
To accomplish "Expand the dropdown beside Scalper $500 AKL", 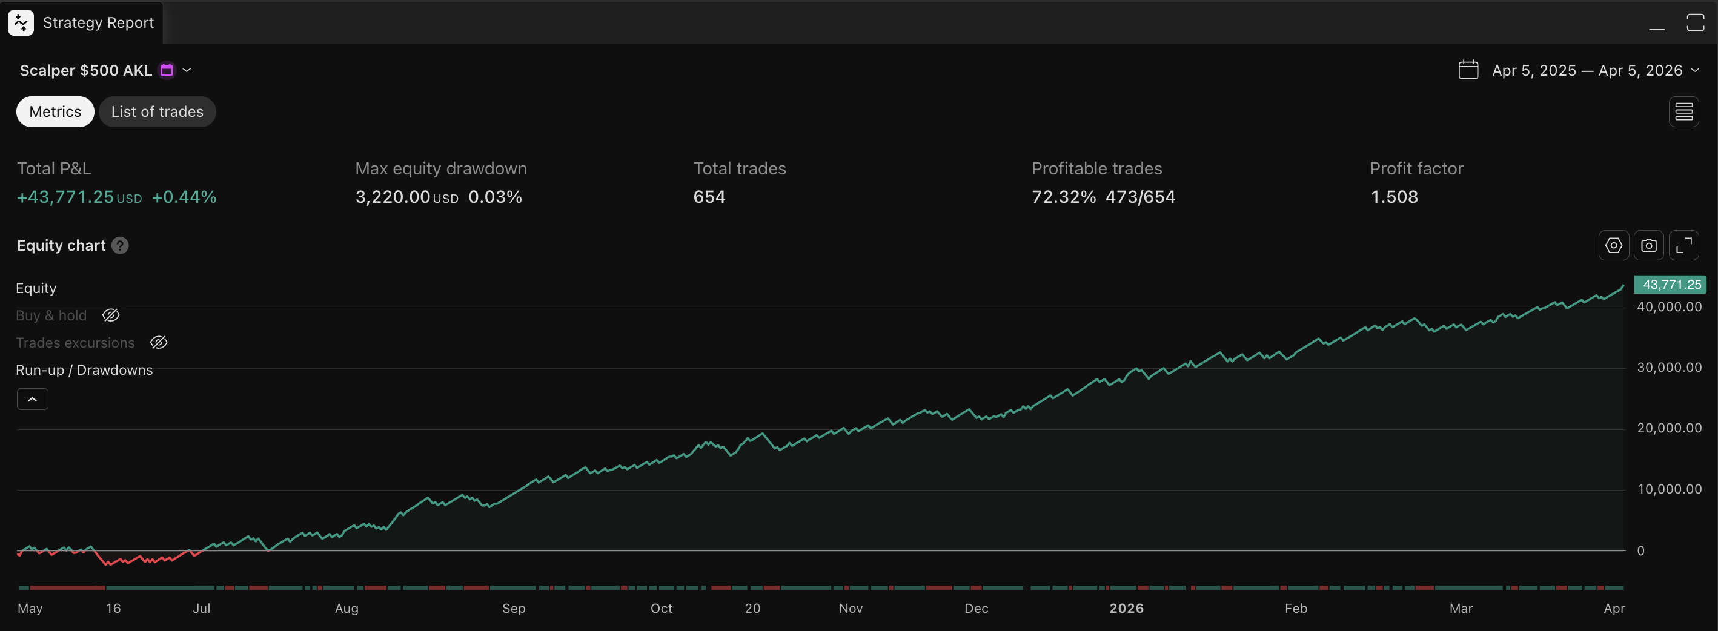I will pyautogui.click(x=187, y=70).
